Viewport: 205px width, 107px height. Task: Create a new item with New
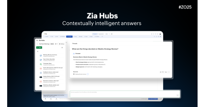pos(39,48)
